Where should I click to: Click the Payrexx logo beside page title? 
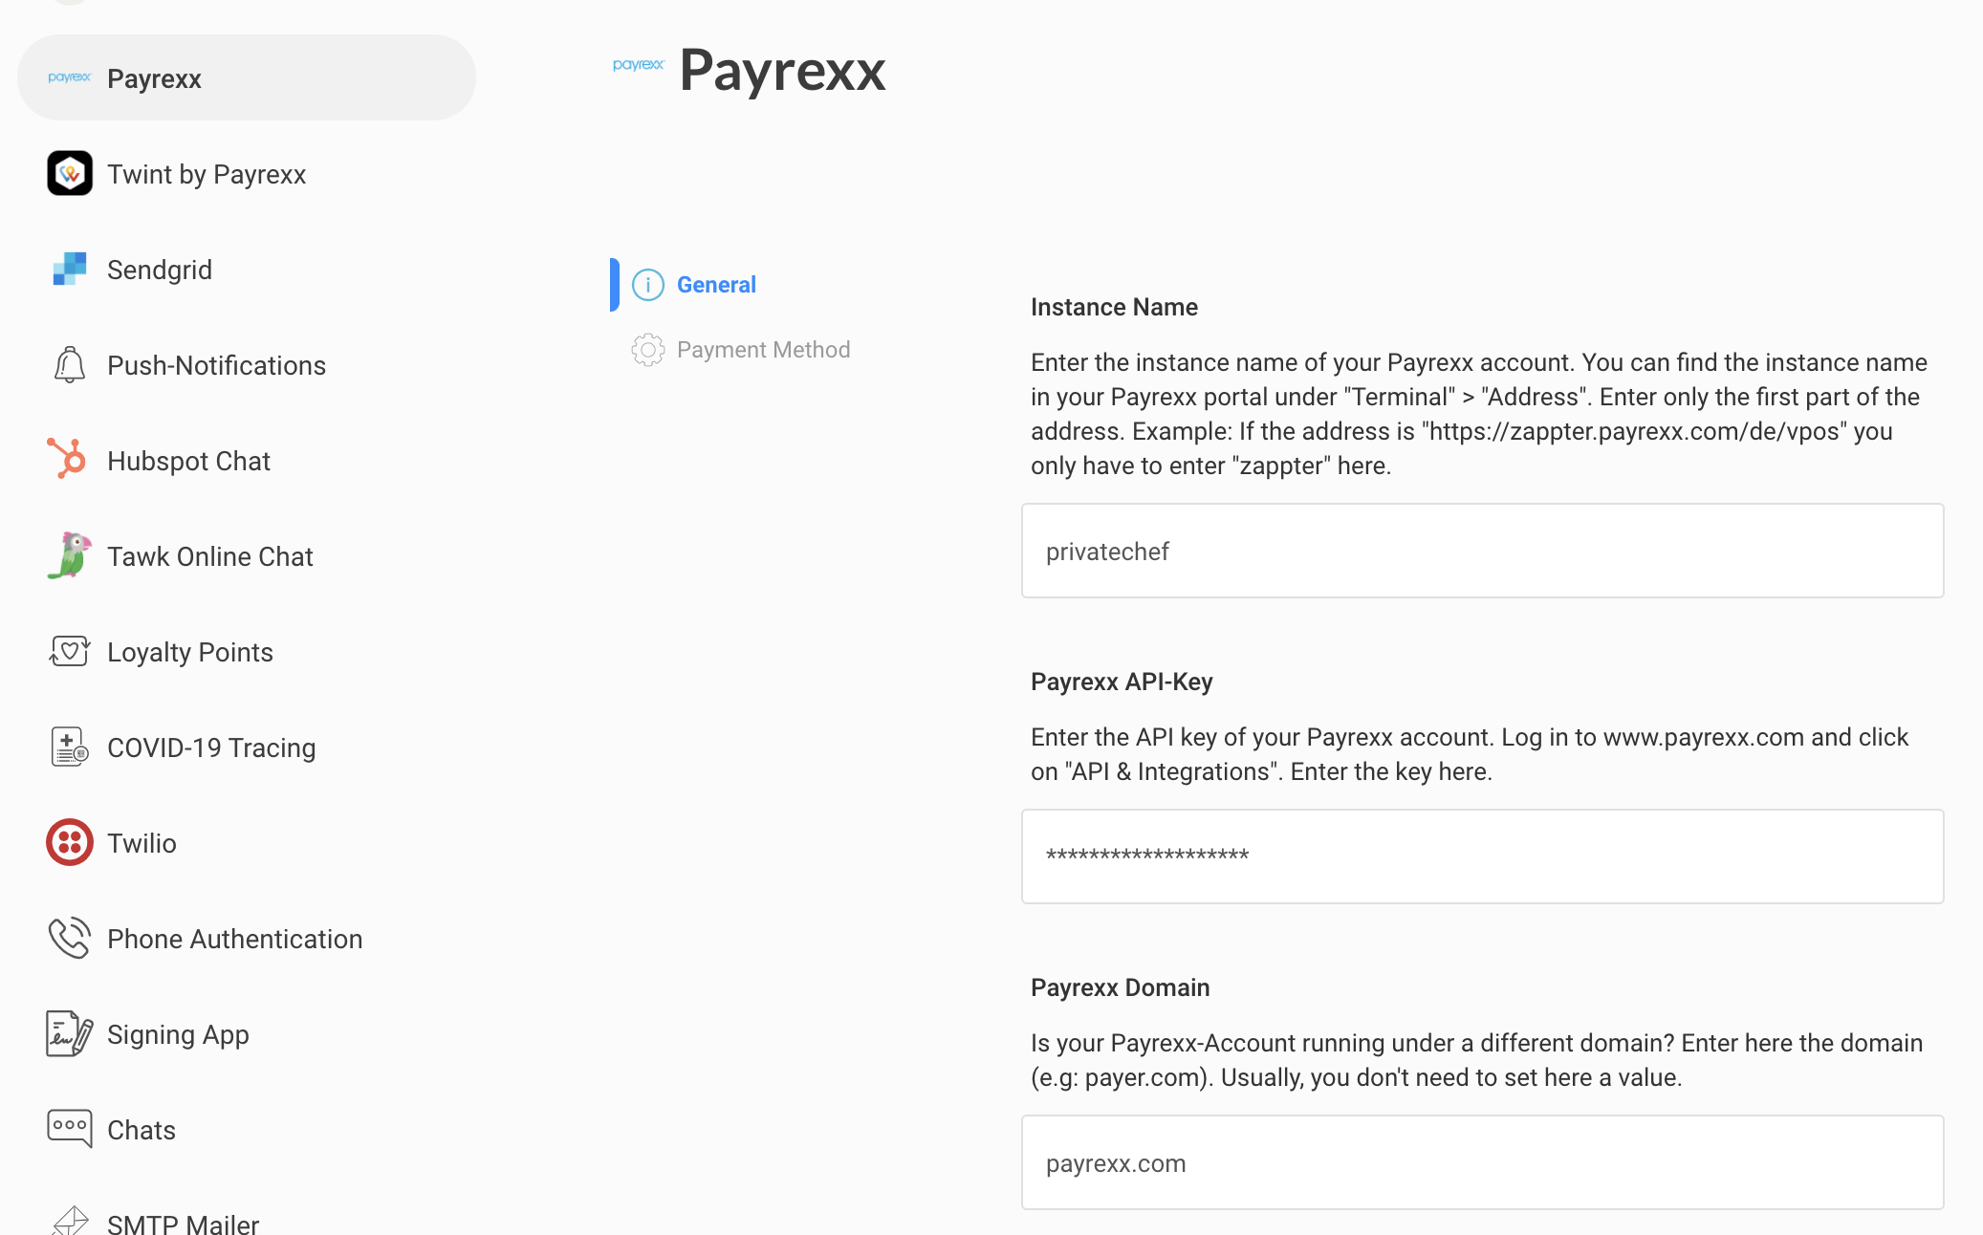pos(639,65)
